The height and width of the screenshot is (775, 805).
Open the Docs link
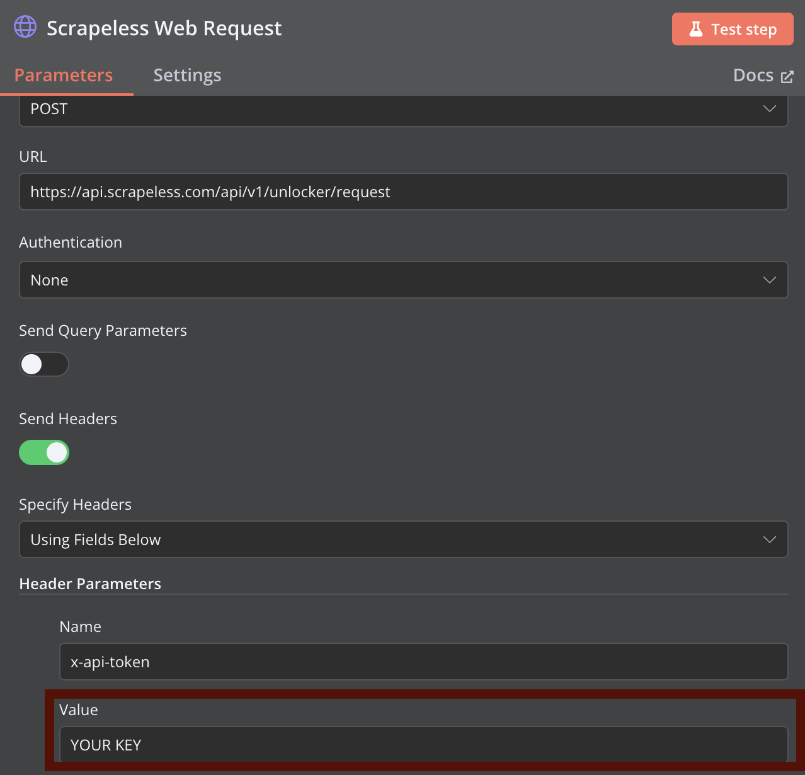pos(763,76)
